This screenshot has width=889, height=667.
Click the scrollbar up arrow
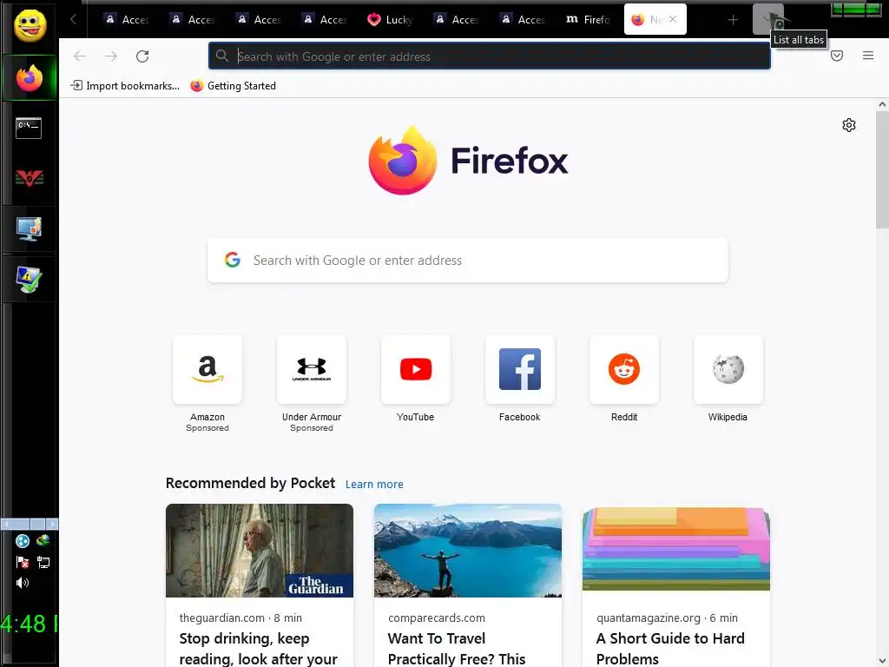click(x=882, y=104)
